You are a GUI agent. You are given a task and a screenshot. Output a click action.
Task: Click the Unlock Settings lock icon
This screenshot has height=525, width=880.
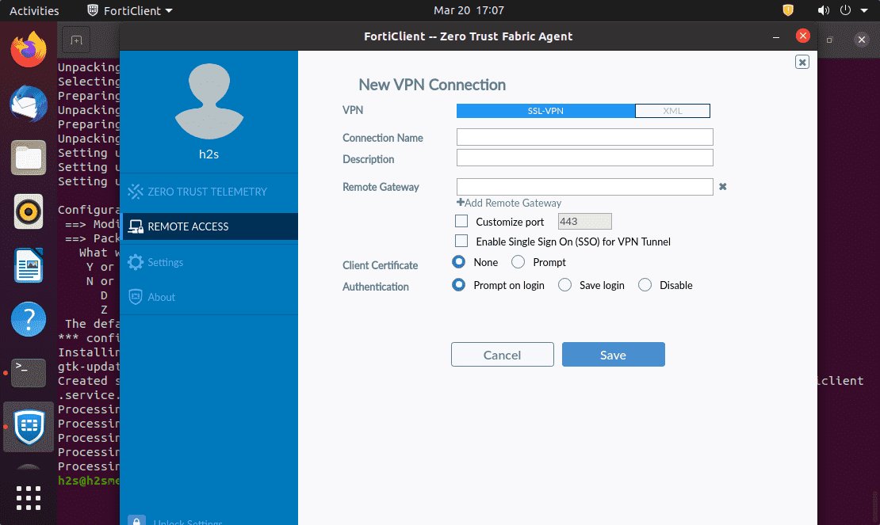(x=136, y=520)
